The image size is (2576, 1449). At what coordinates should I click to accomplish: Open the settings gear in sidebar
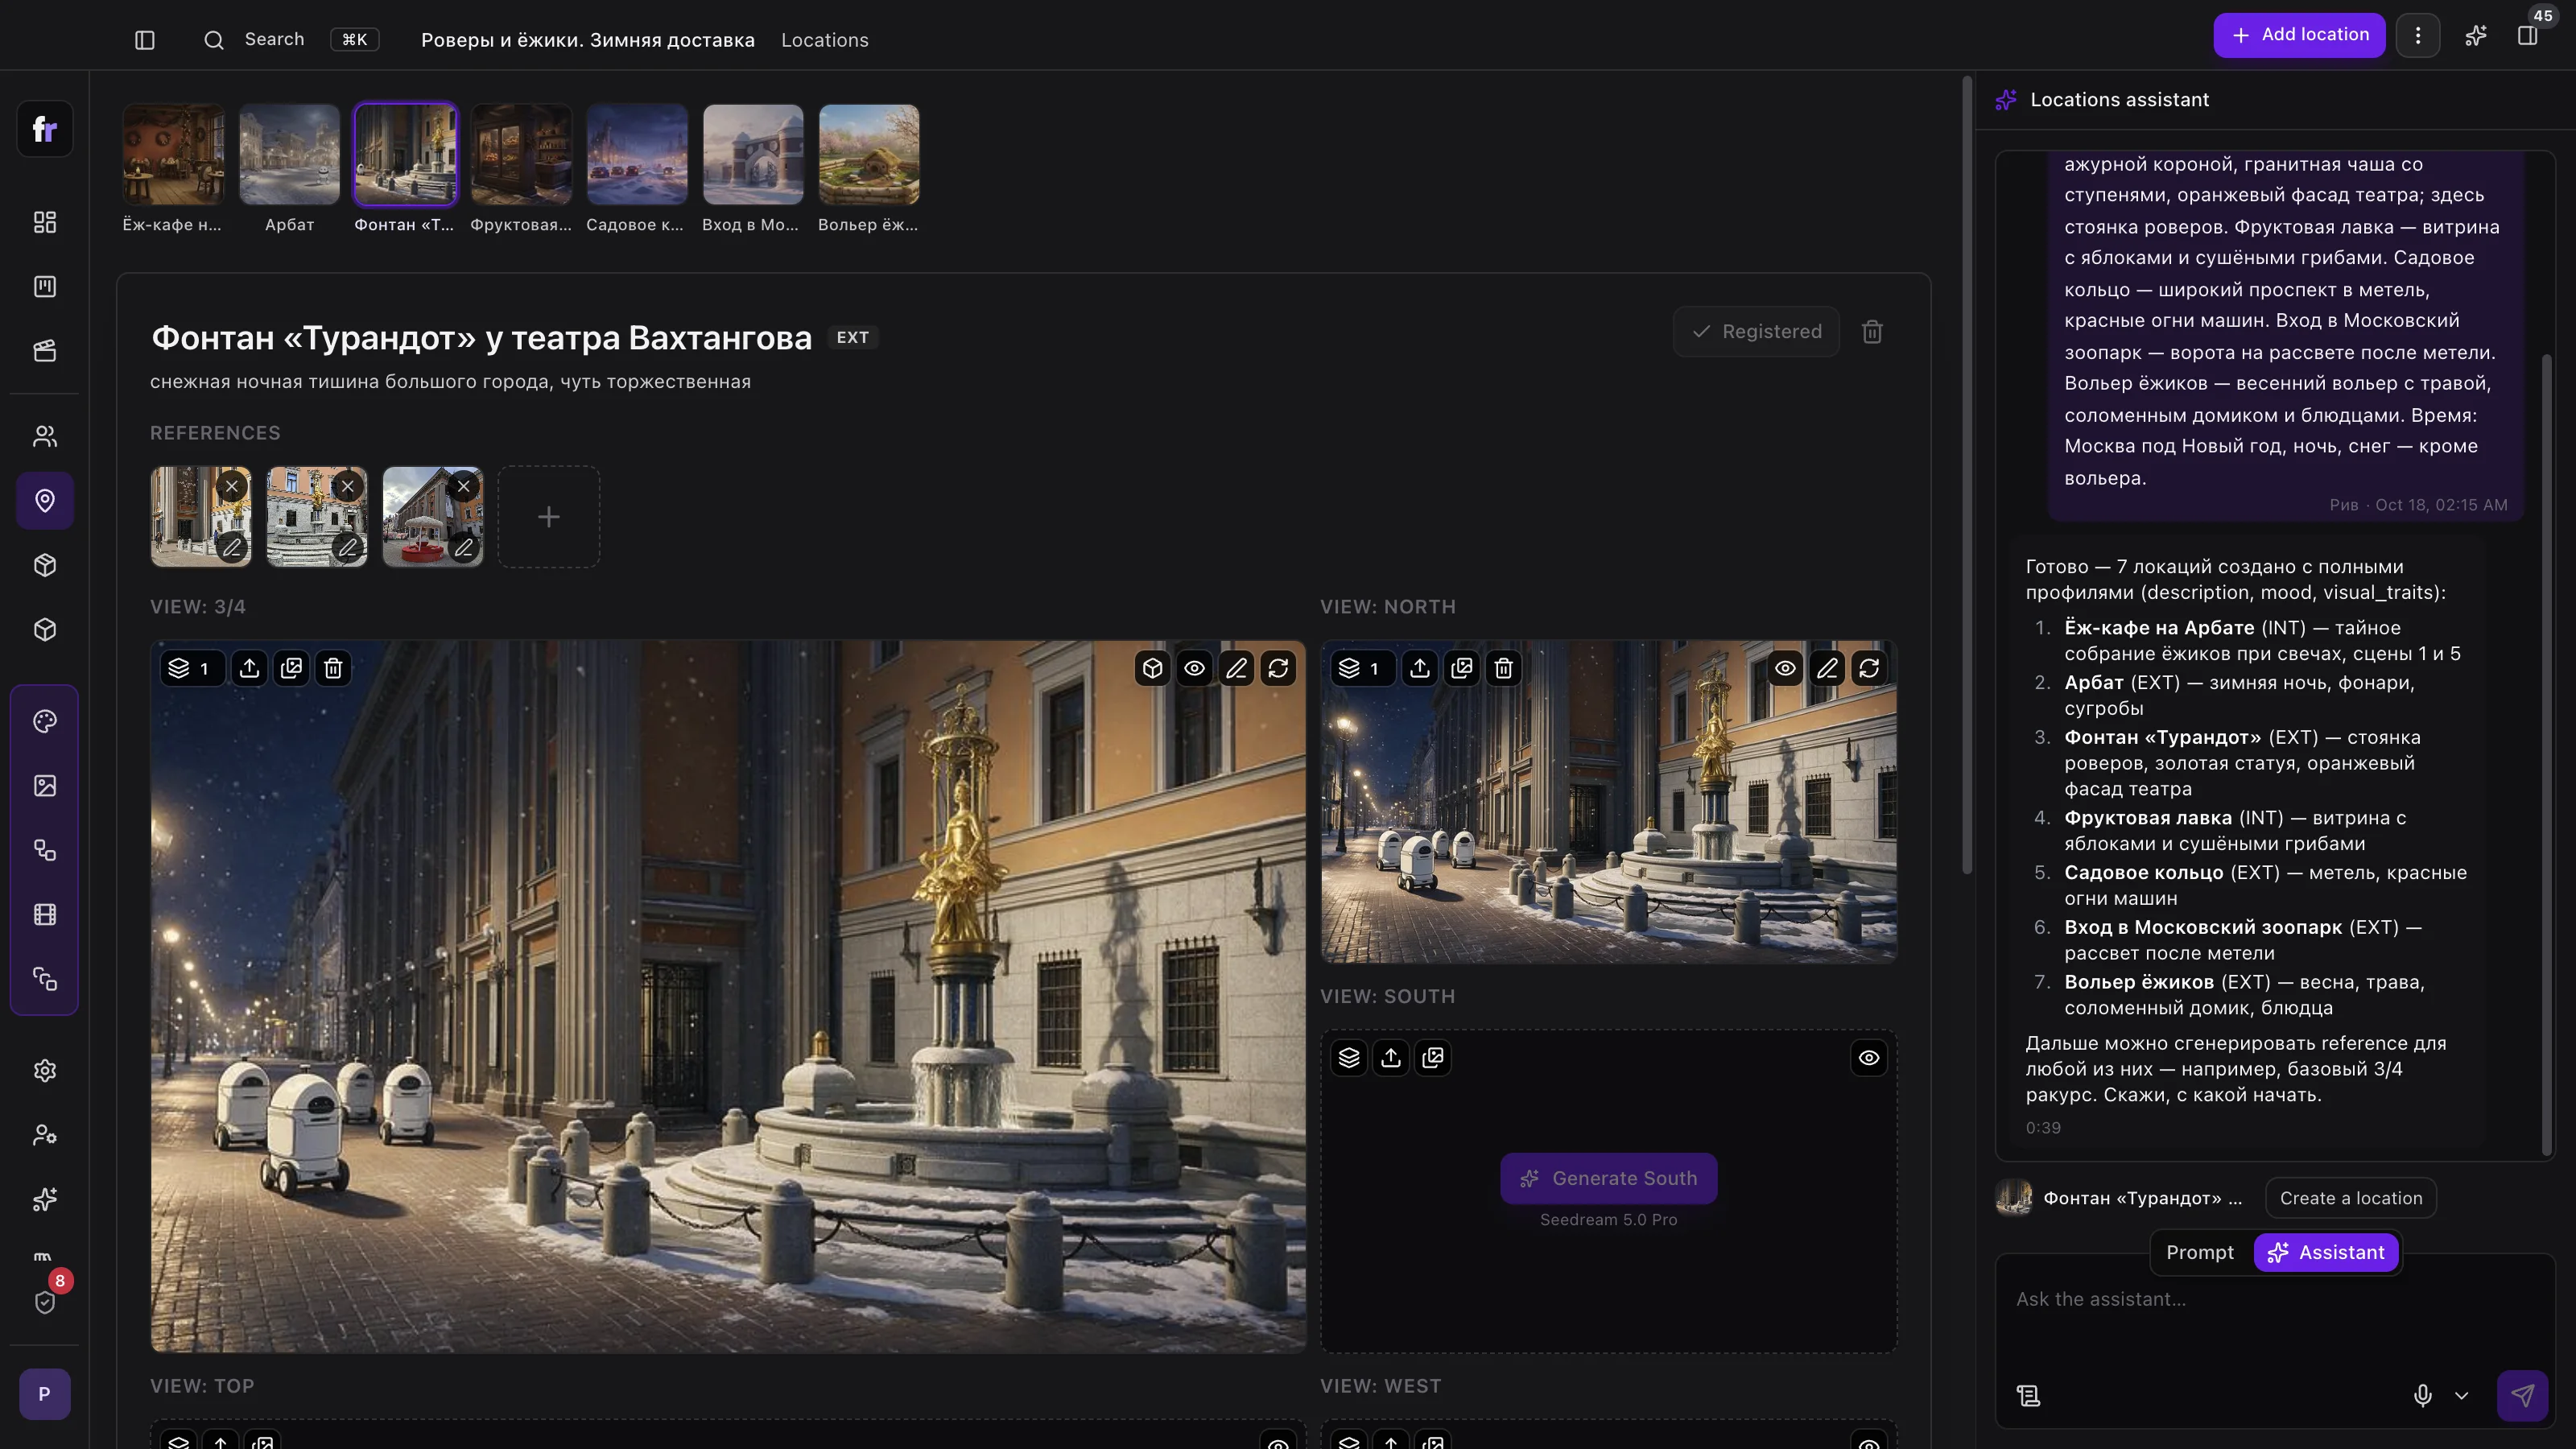point(45,1071)
